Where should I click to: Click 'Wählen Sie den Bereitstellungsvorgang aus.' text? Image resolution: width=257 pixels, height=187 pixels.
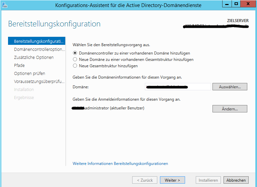click(111, 45)
